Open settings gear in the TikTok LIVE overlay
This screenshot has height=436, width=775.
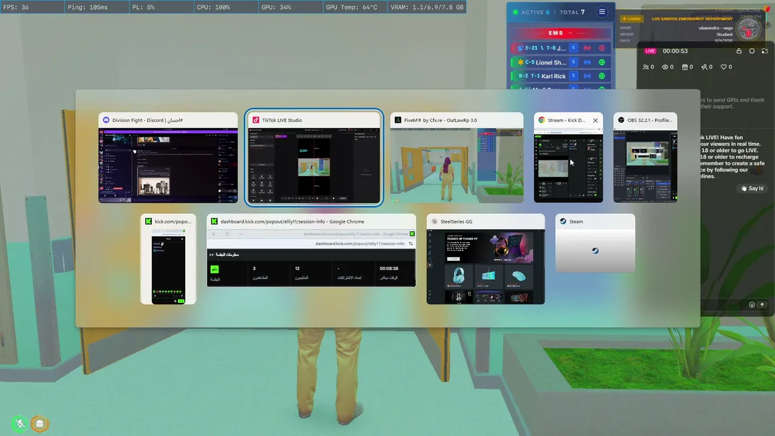coord(752,51)
